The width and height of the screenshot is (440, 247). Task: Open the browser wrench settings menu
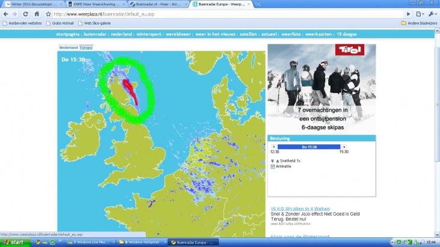[x=433, y=14]
